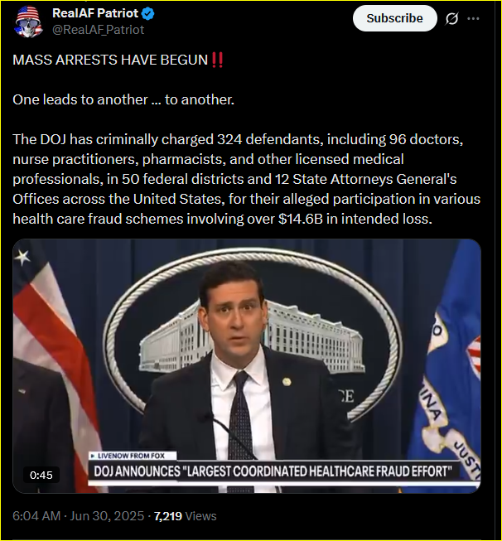502x541 pixels.
Task: Click the 0:45 video duration badge
Action: [x=41, y=475]
